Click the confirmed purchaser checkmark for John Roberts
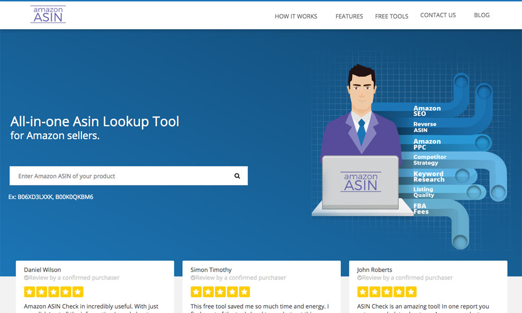 pyautogui.click(x=360, y=278)
